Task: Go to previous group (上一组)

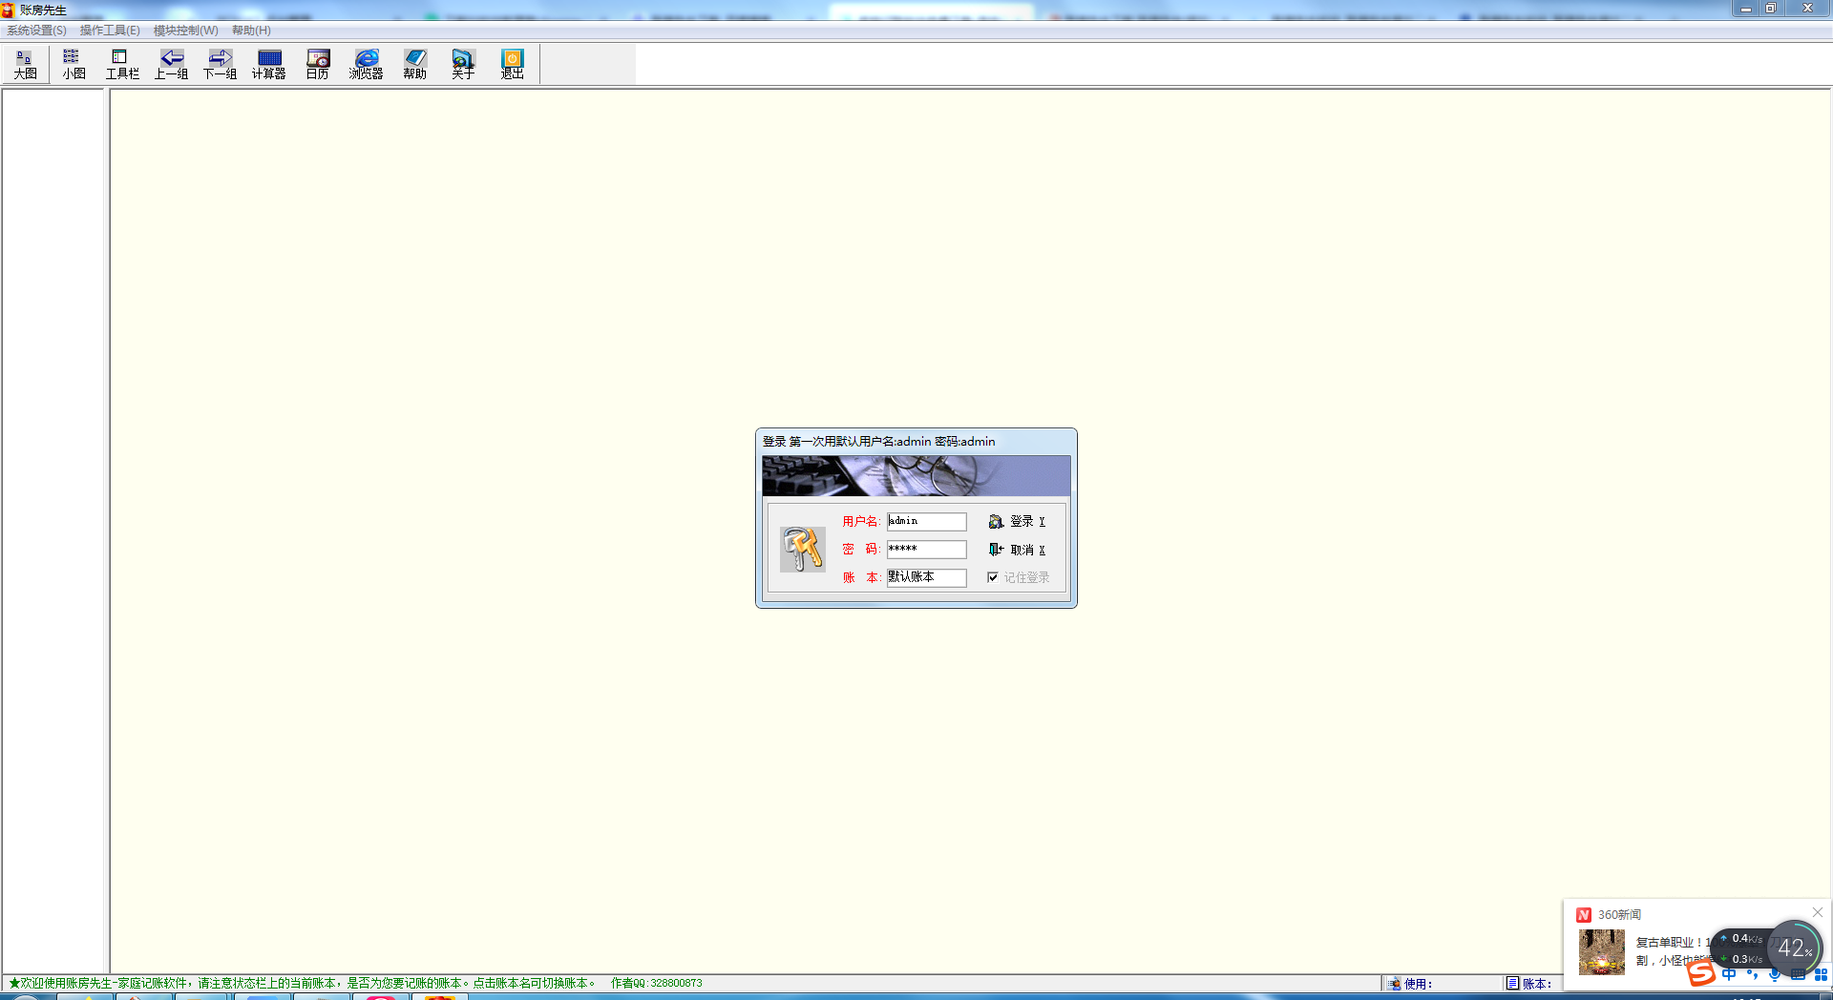Action: click(171, 65)
